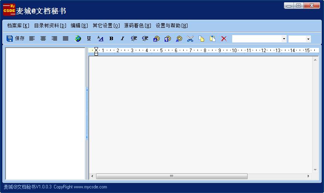The image size is (324, 193).
Task: Open the 目录树资料[D] menu
Action: [50, 25]
